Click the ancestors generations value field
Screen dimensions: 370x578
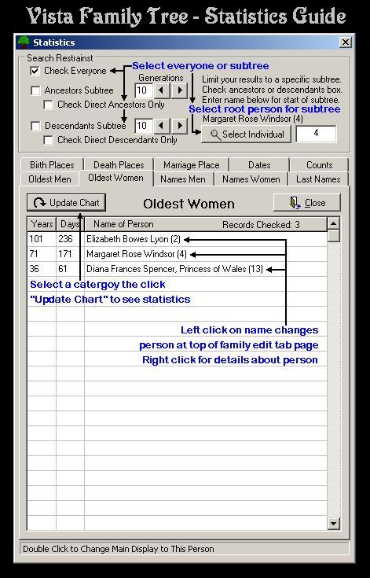click(x=144, y=90)
